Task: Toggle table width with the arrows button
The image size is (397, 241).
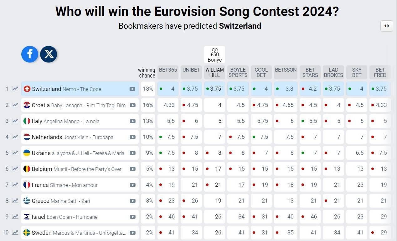Action: tap(387, 26)
